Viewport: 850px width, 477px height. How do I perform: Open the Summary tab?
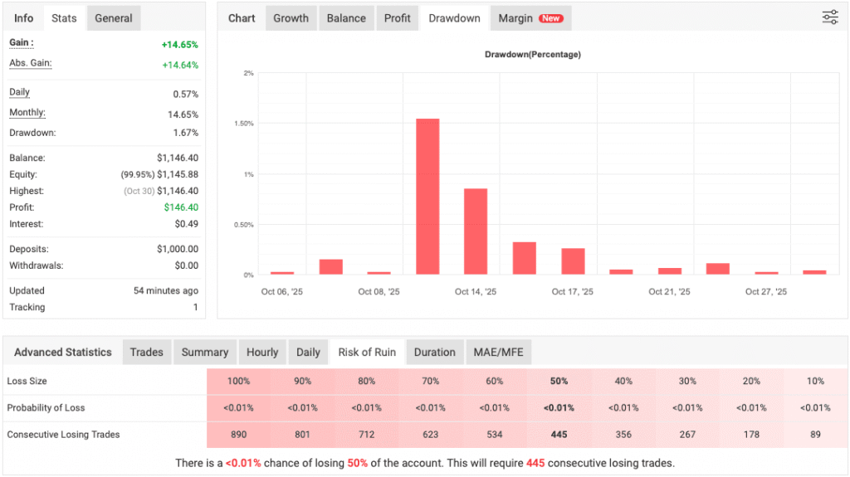tap(204, 352)
